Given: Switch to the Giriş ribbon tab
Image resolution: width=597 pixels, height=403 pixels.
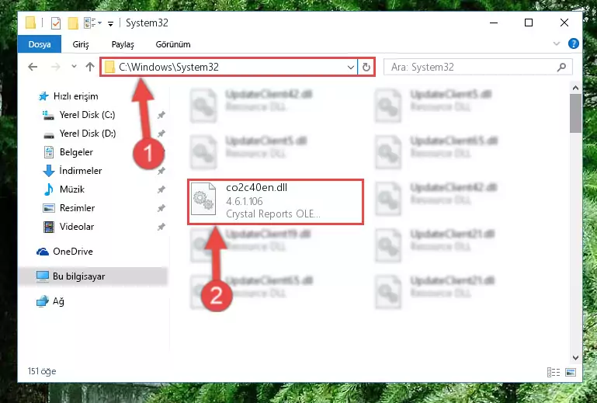Looking at the screenshot, I should pos(81,44).
